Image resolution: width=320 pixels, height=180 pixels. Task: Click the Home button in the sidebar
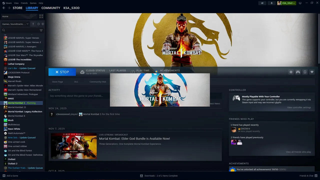click(x=19, y=16)
